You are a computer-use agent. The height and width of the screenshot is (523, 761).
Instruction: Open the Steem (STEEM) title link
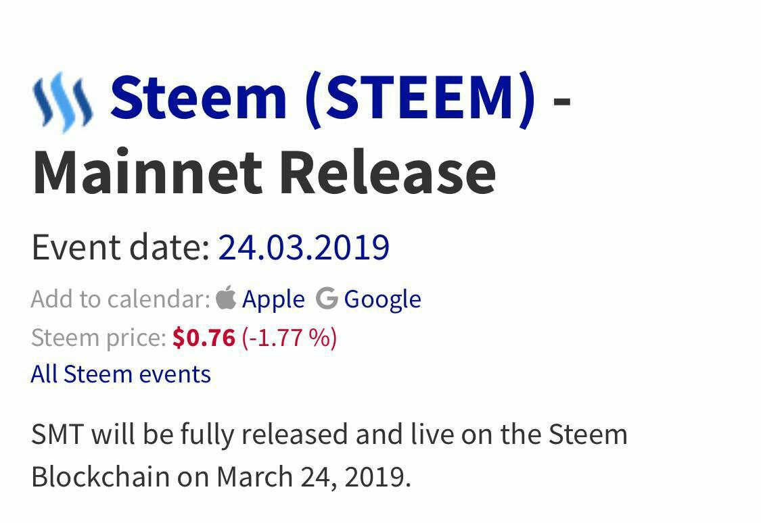(323, 99)
